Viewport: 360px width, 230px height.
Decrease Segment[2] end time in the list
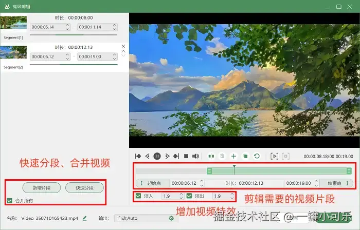tap(115, 59)
